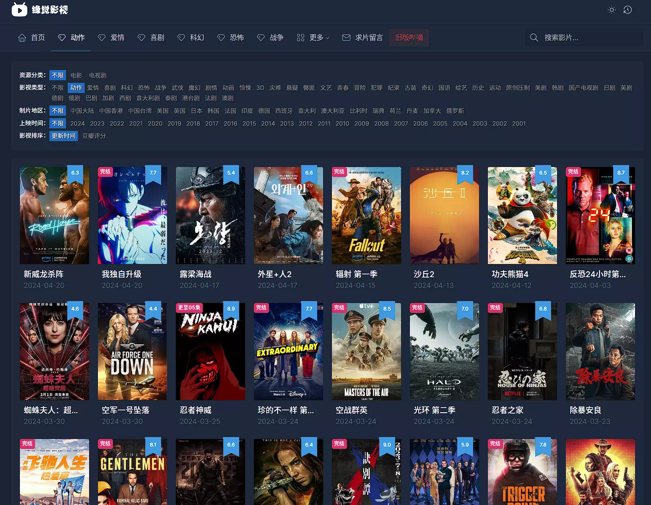This screenshot has height=505, width=651.
Task: Click the site logo TV icon
Action: pyautogui.click(x=19, y=10)
